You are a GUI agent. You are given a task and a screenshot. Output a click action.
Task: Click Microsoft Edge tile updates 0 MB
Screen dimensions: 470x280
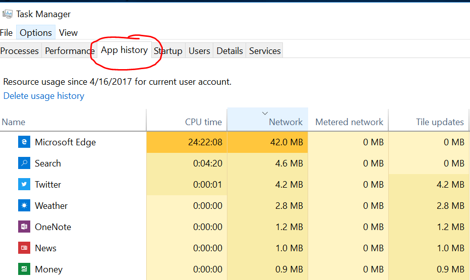pos(454,142)
